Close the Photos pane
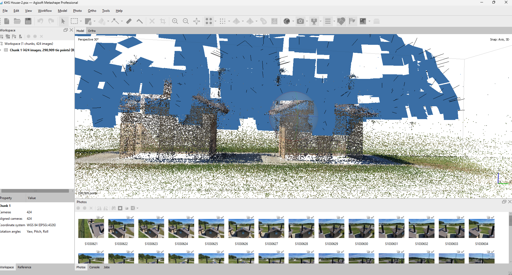The width and height of the screenshot is (512, 275). [x=510, y=201]
